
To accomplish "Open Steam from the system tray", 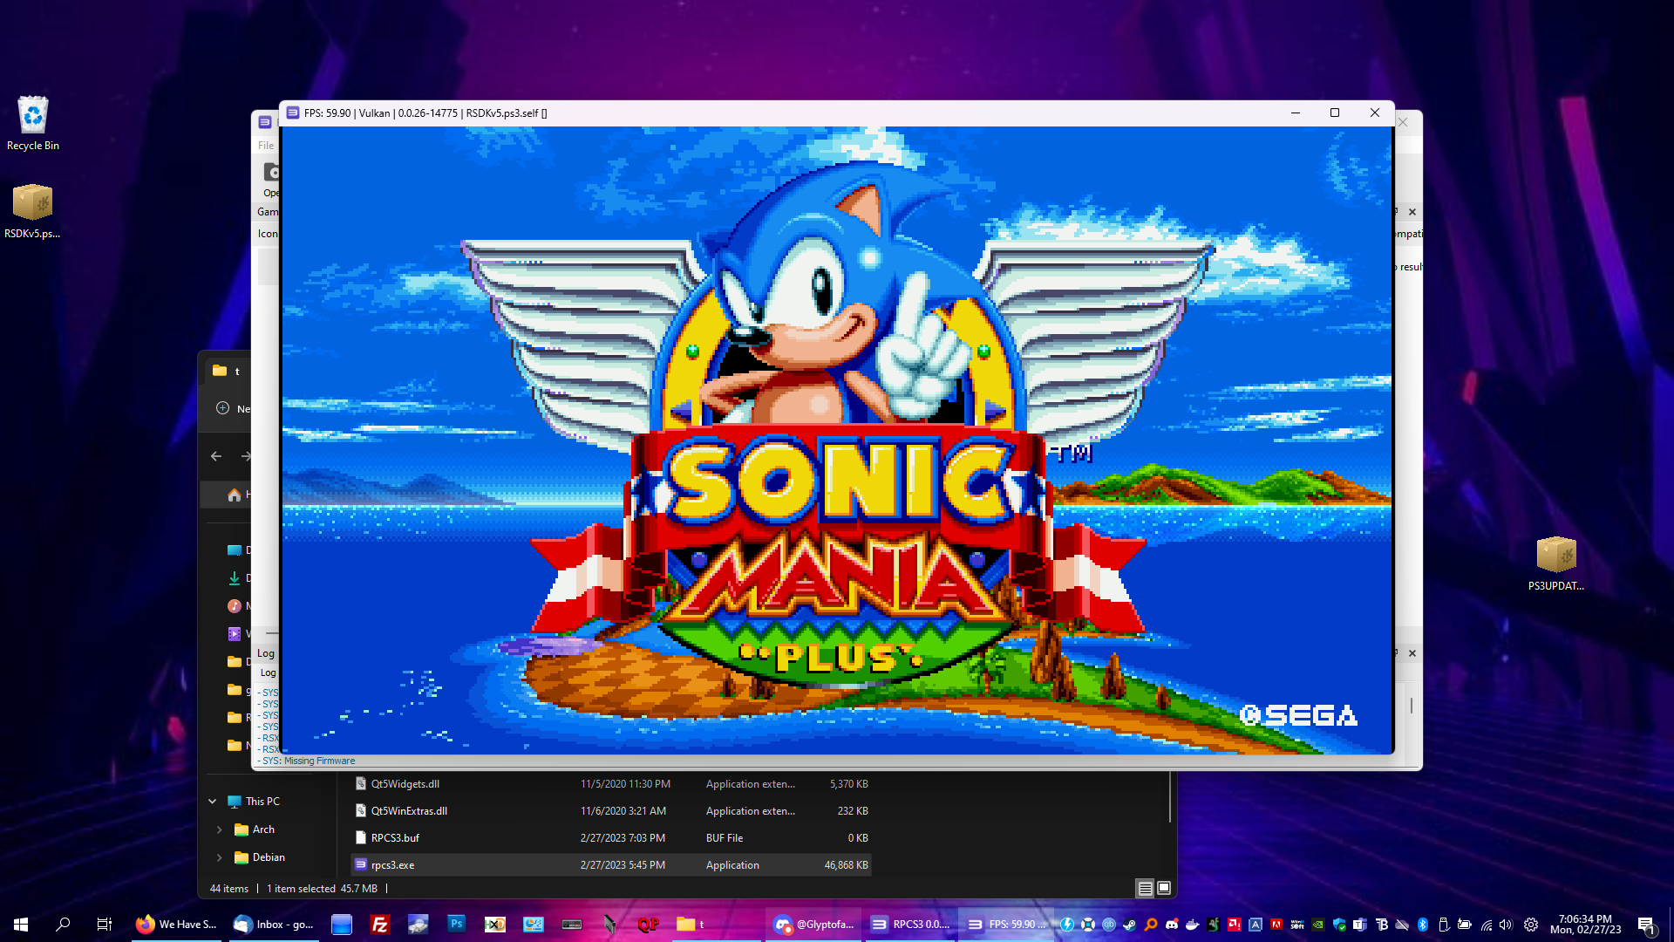I will [x=1130, y=925].
